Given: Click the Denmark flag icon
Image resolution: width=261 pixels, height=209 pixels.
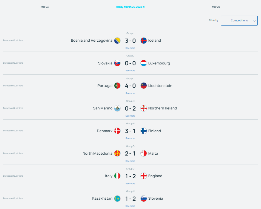Looking at the screenshot, I should [x=117, y=131].
